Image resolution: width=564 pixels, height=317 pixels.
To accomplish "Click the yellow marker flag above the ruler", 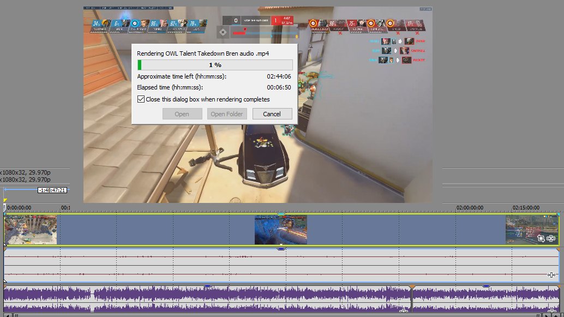I will (x=5, y=200).
